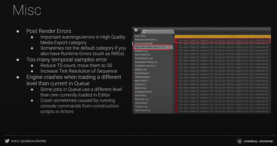Select the Packaging Results category

coord(143,92)
